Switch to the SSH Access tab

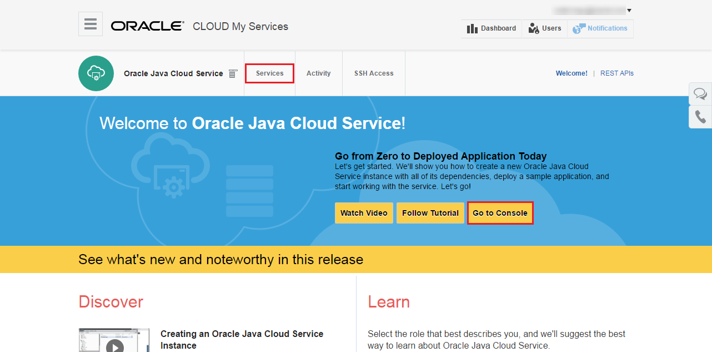(374, 73)
